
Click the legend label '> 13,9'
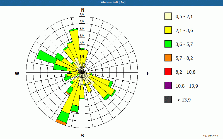pyautogui.click(x=184, y=100)
